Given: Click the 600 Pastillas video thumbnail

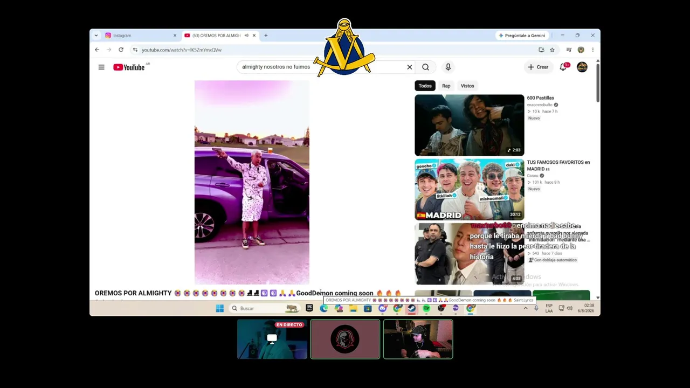Looking at the screenshot, I should 469,125.
